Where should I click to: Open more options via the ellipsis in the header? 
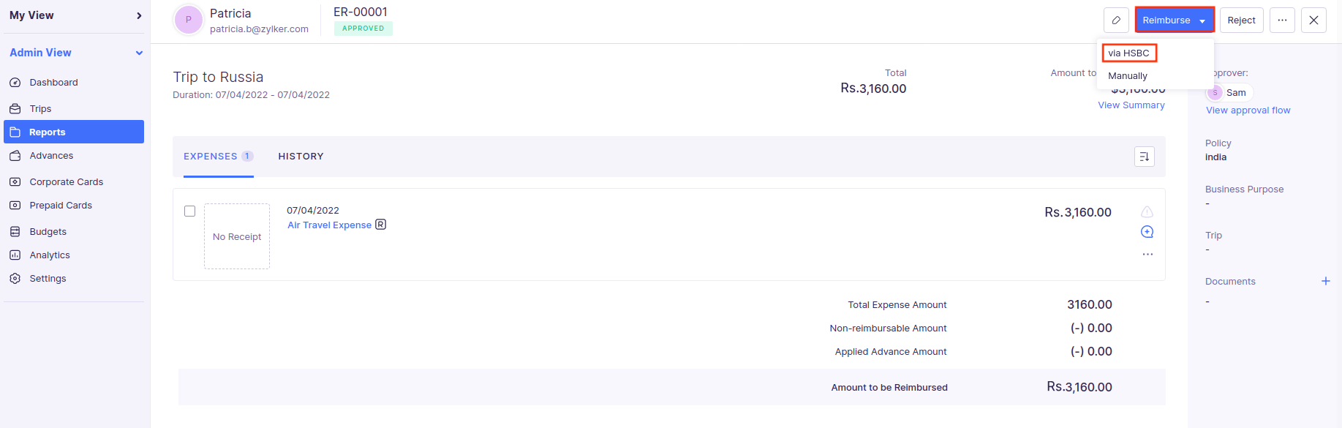point(1281,20)
